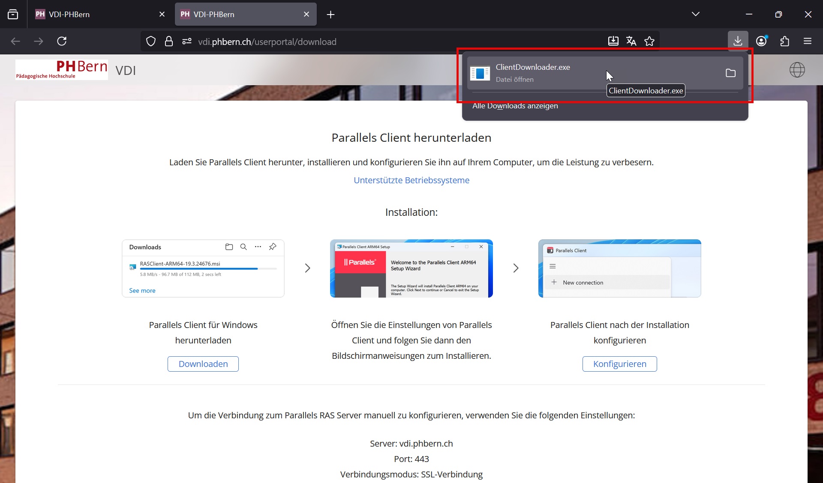Select Alle Downloads anzeigen menu entry
This screenshot has height=483, width=823.
[515, 106]
